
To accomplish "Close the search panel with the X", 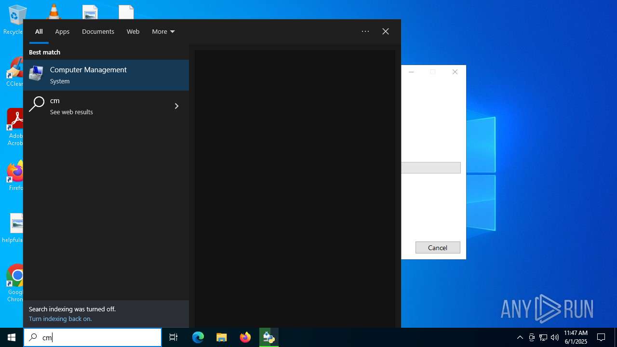I will tap(386, 31).
